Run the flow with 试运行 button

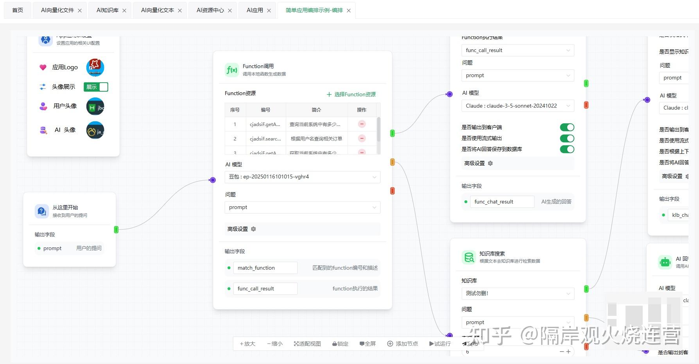pyautogui.click(x=440, y=343)
